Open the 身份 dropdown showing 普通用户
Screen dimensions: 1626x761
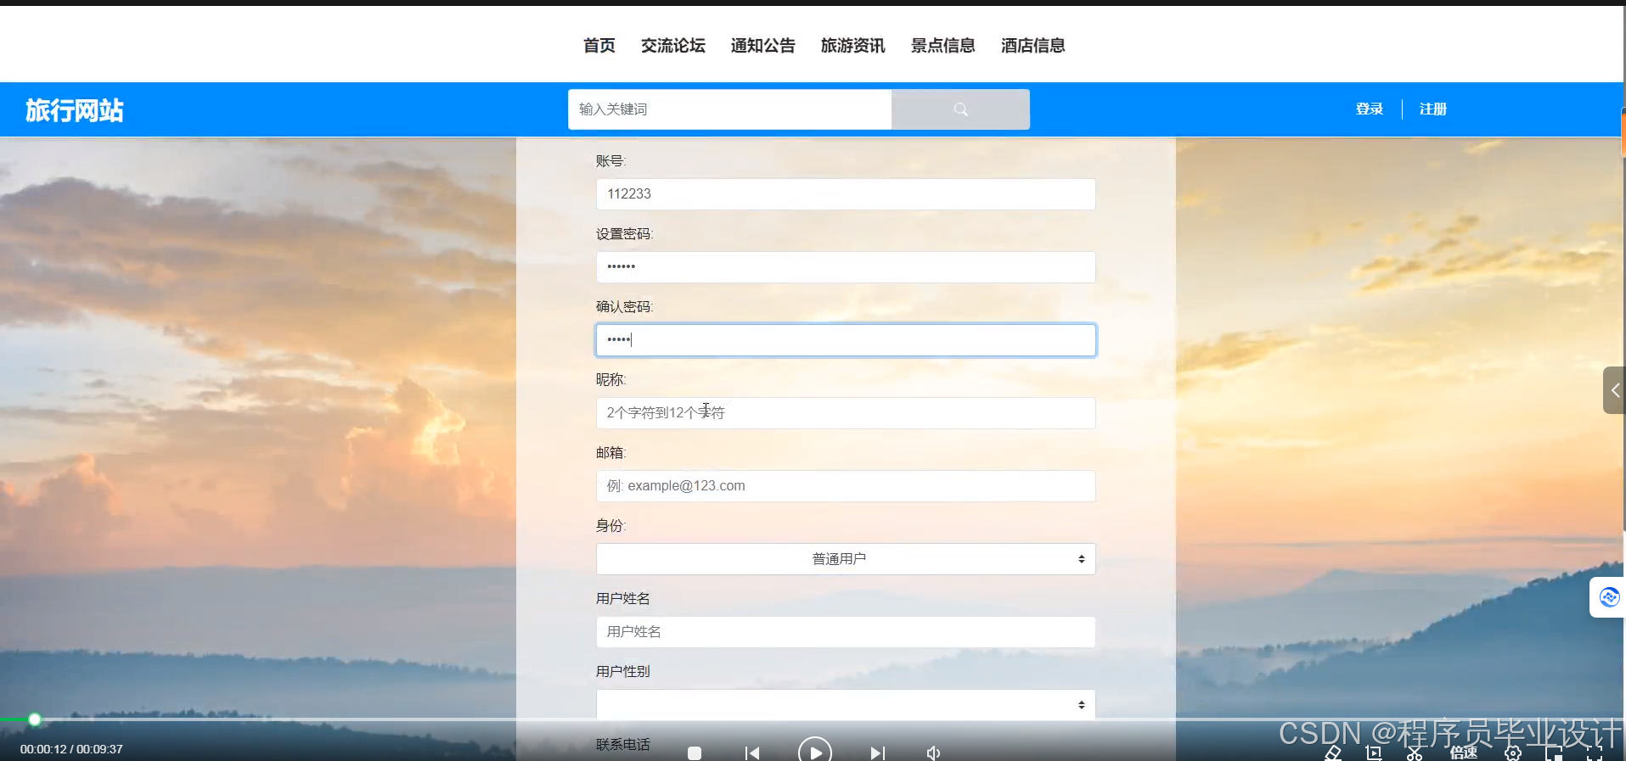(x=846, y=559)
